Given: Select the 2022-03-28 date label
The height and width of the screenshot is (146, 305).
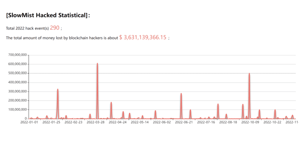Looking at the screenshot, I should (96, 122).
